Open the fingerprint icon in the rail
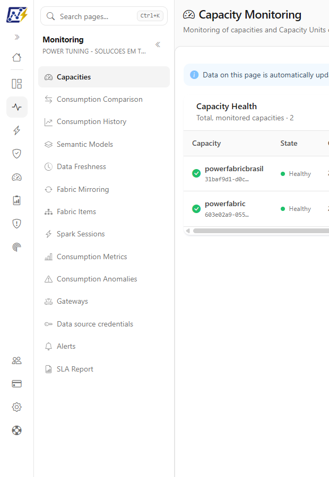 (x=17, y=247)
